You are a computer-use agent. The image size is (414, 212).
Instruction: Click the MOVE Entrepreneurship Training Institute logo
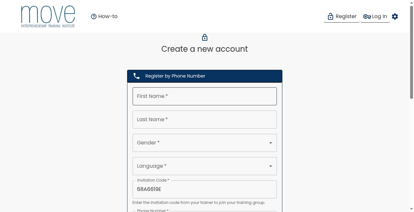click(48, 16)
